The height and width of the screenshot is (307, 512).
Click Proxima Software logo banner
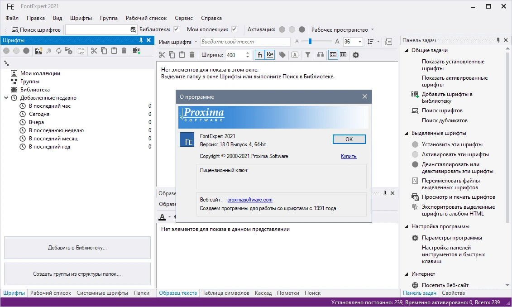click(273, 117)
